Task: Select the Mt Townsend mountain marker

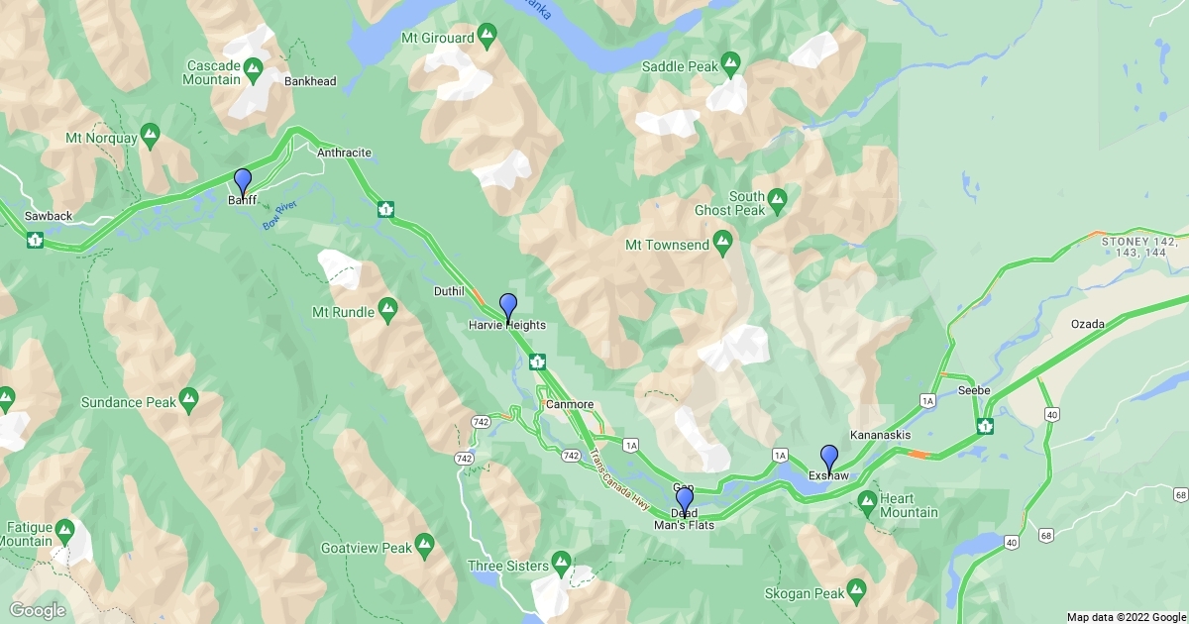Action: click(723, 243)
